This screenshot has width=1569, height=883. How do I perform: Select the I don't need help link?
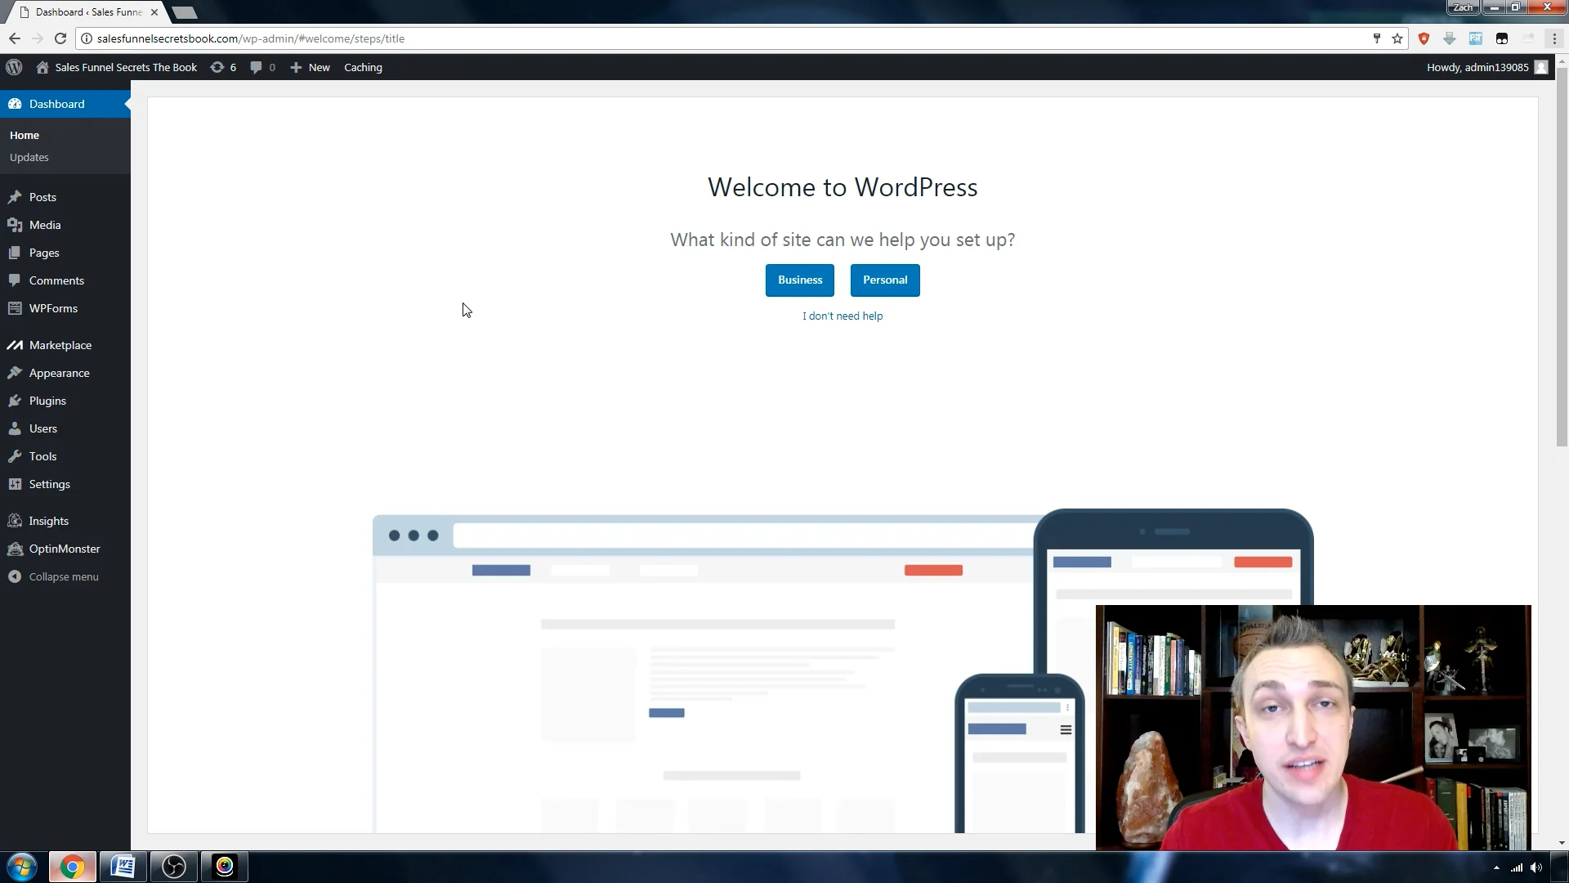point(843,316)
